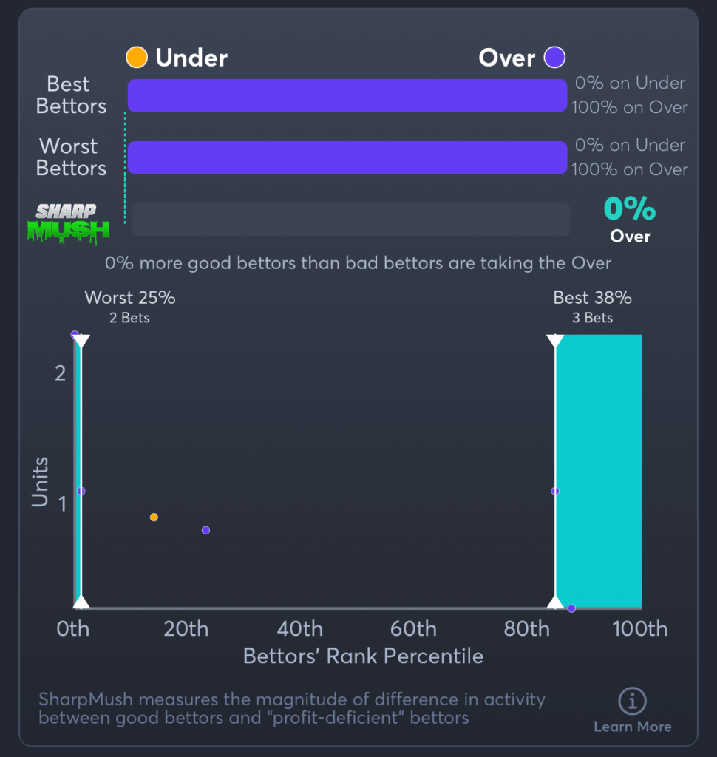Screen dimensions: 717x757
Task: Select the Worst range bottom triangle handle
Action: (81, 602)
